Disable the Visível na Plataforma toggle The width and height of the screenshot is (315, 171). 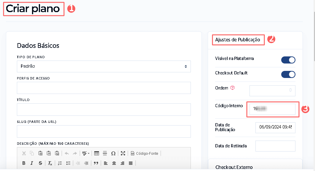point(288,60)
